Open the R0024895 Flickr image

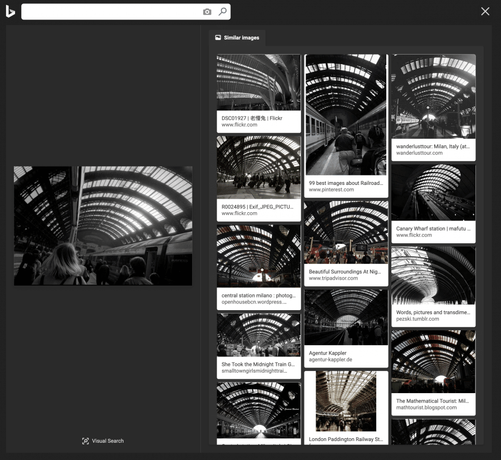258,167
